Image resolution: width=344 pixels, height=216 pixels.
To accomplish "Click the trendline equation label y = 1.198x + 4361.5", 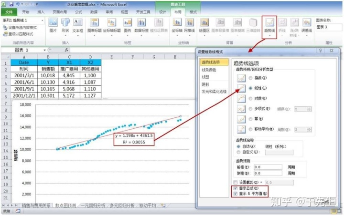I will click(134, 136).
